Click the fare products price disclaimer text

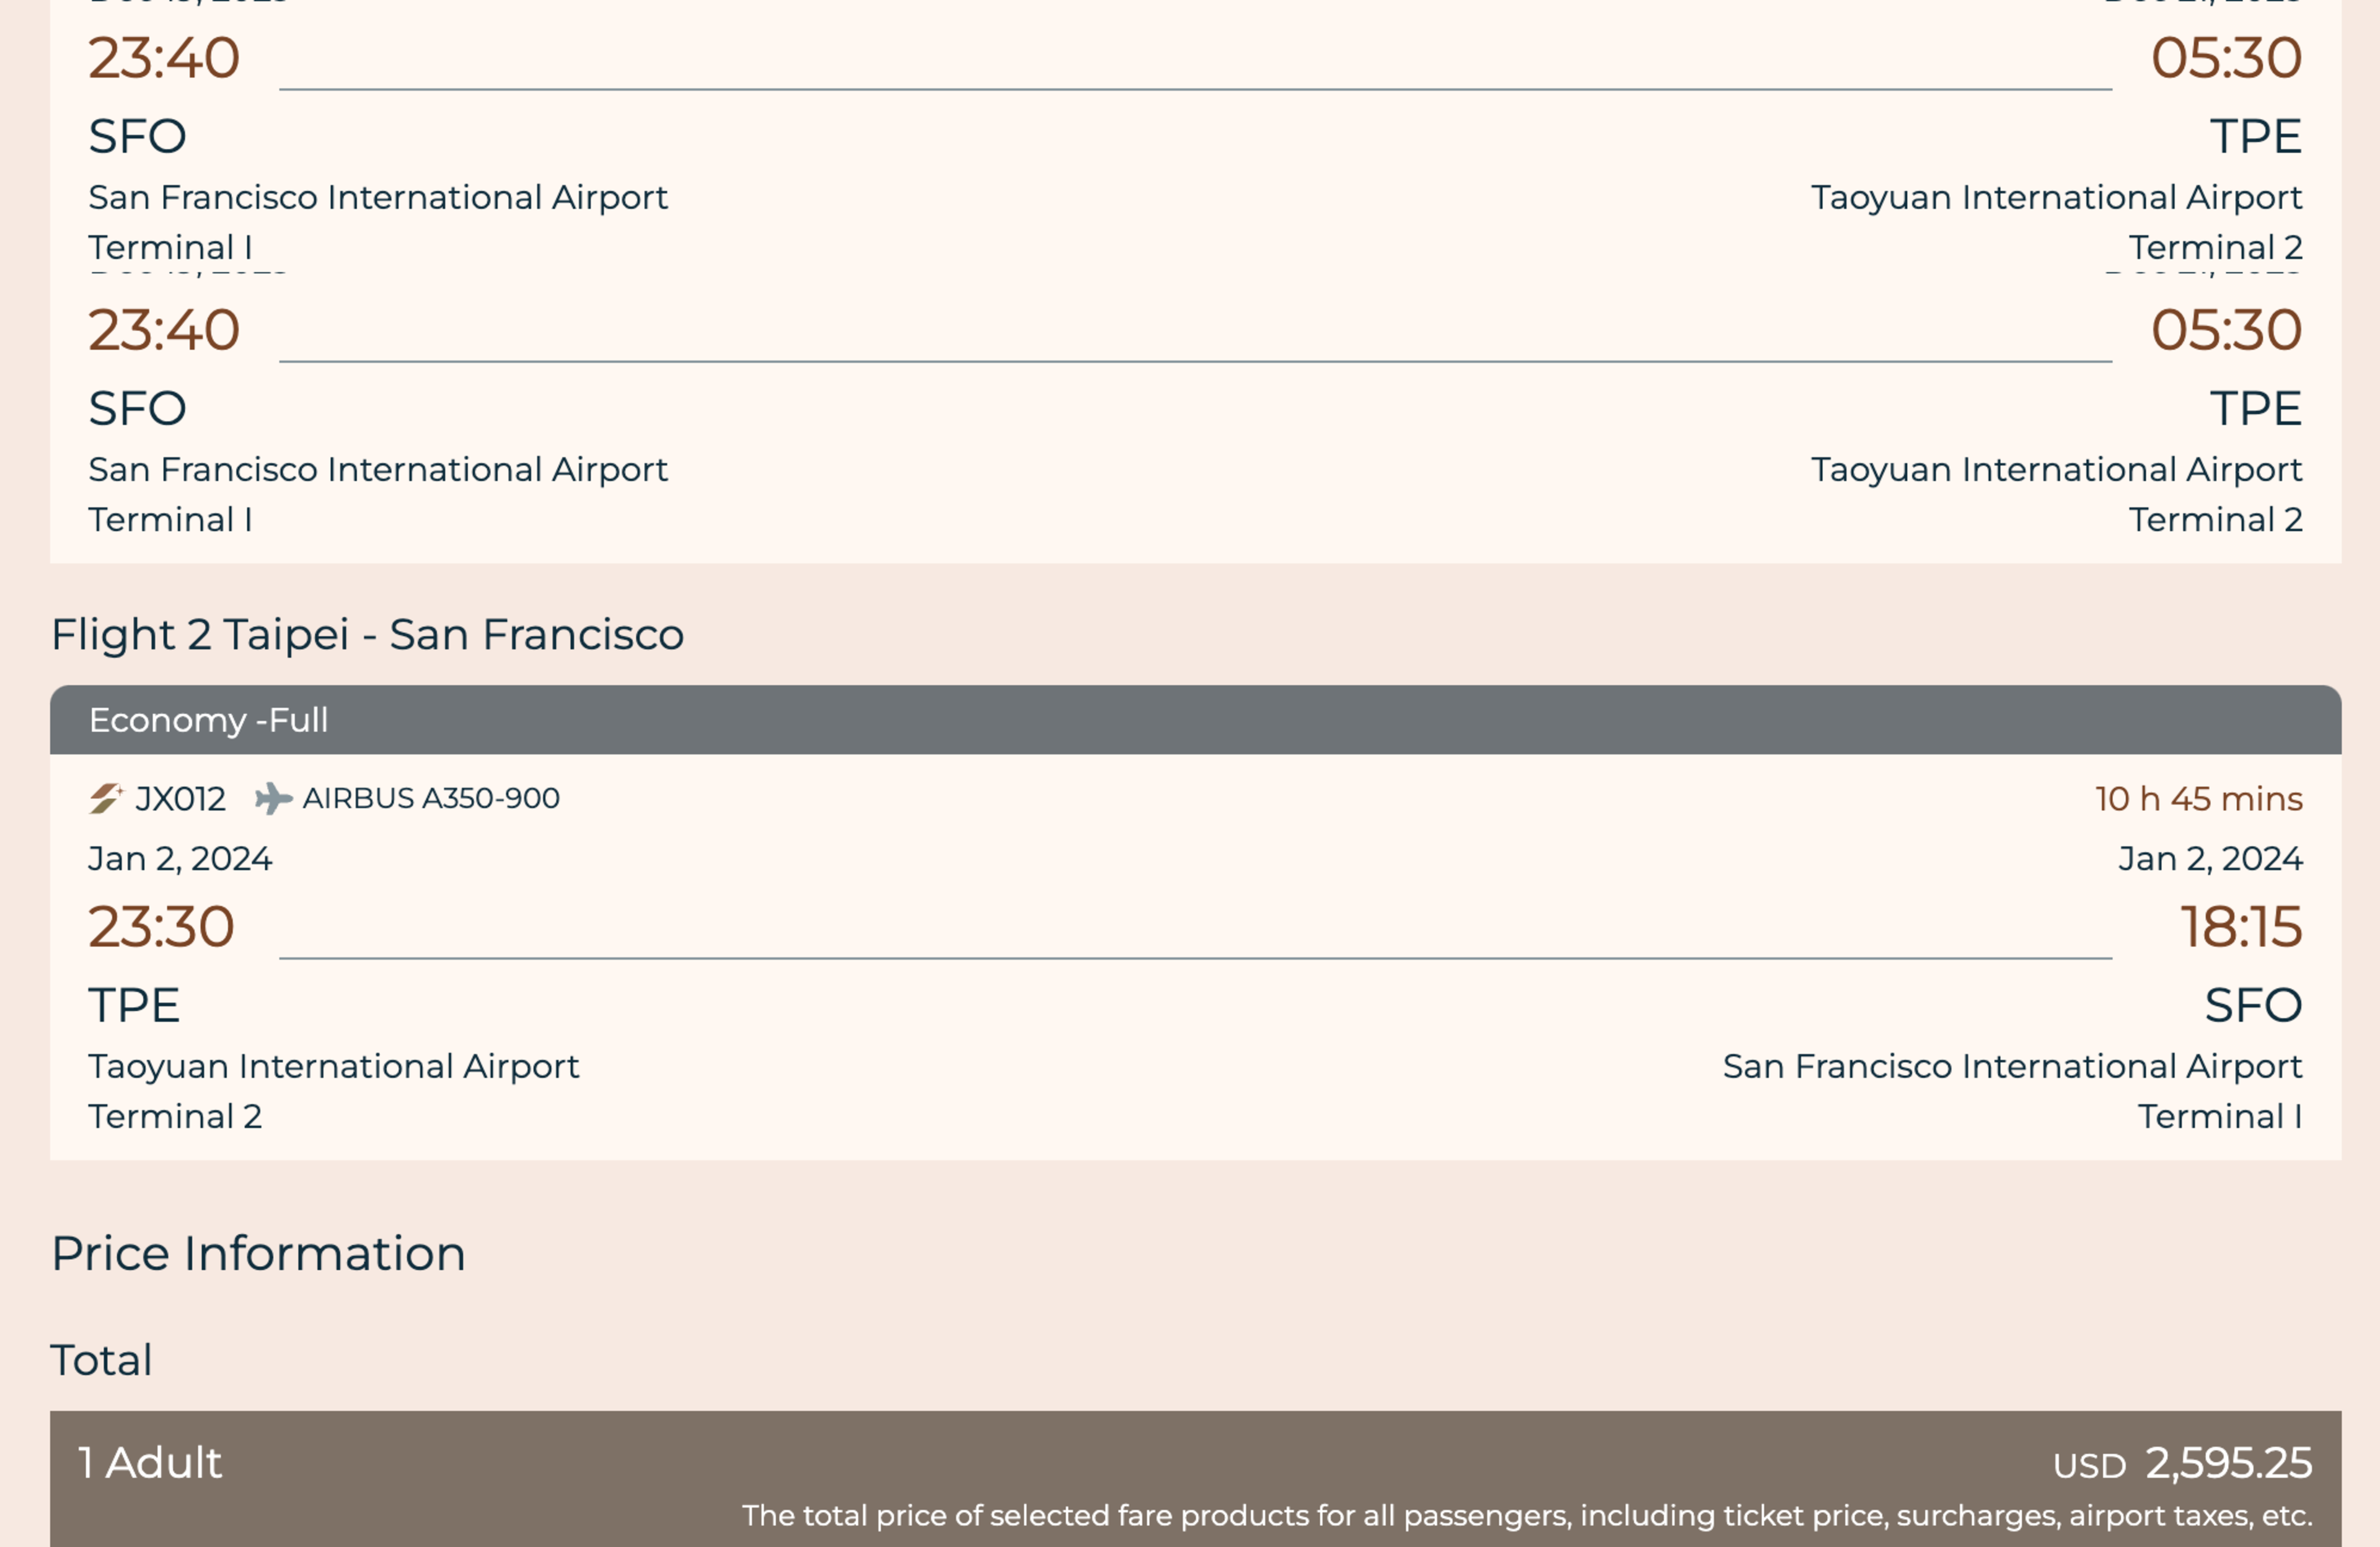pos(1526,1515)
